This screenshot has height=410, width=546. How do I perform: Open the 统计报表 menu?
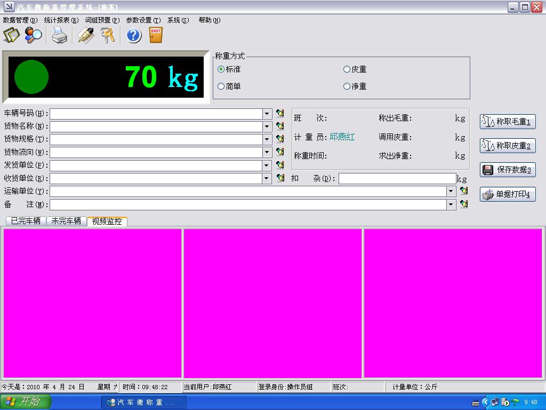[61, 20]
